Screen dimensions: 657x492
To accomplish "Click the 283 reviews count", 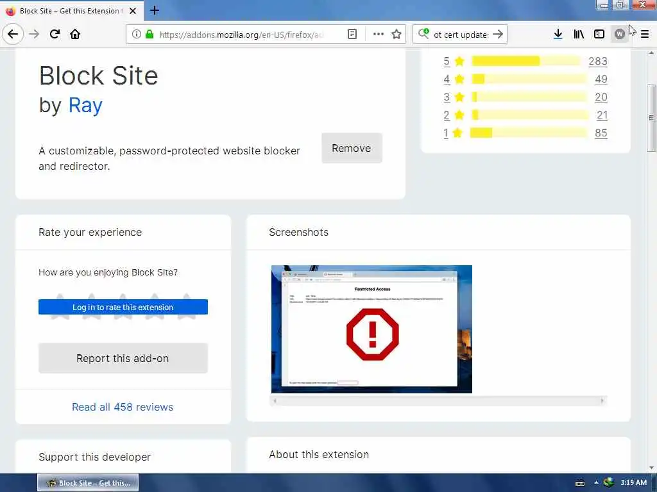I will [598, 61].
